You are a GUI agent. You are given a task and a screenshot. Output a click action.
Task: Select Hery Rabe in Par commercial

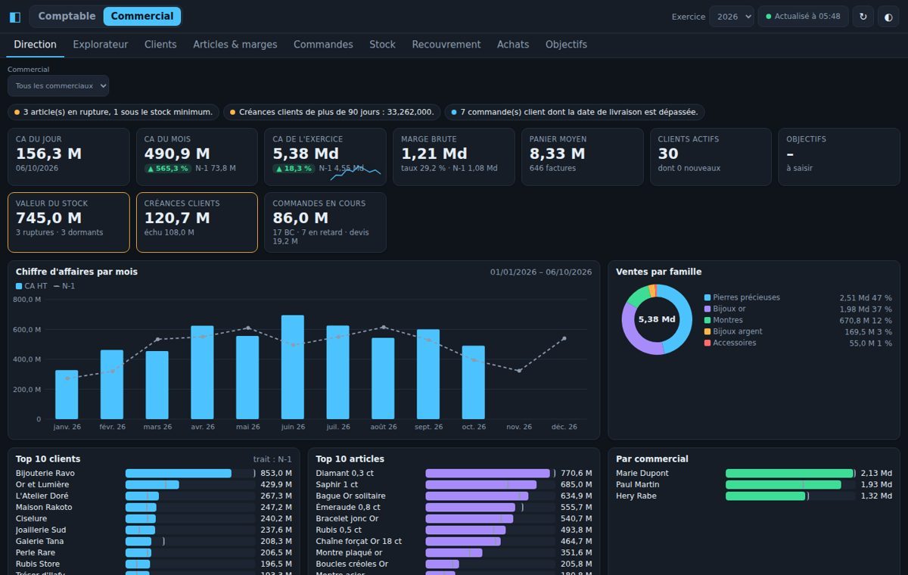754,496
